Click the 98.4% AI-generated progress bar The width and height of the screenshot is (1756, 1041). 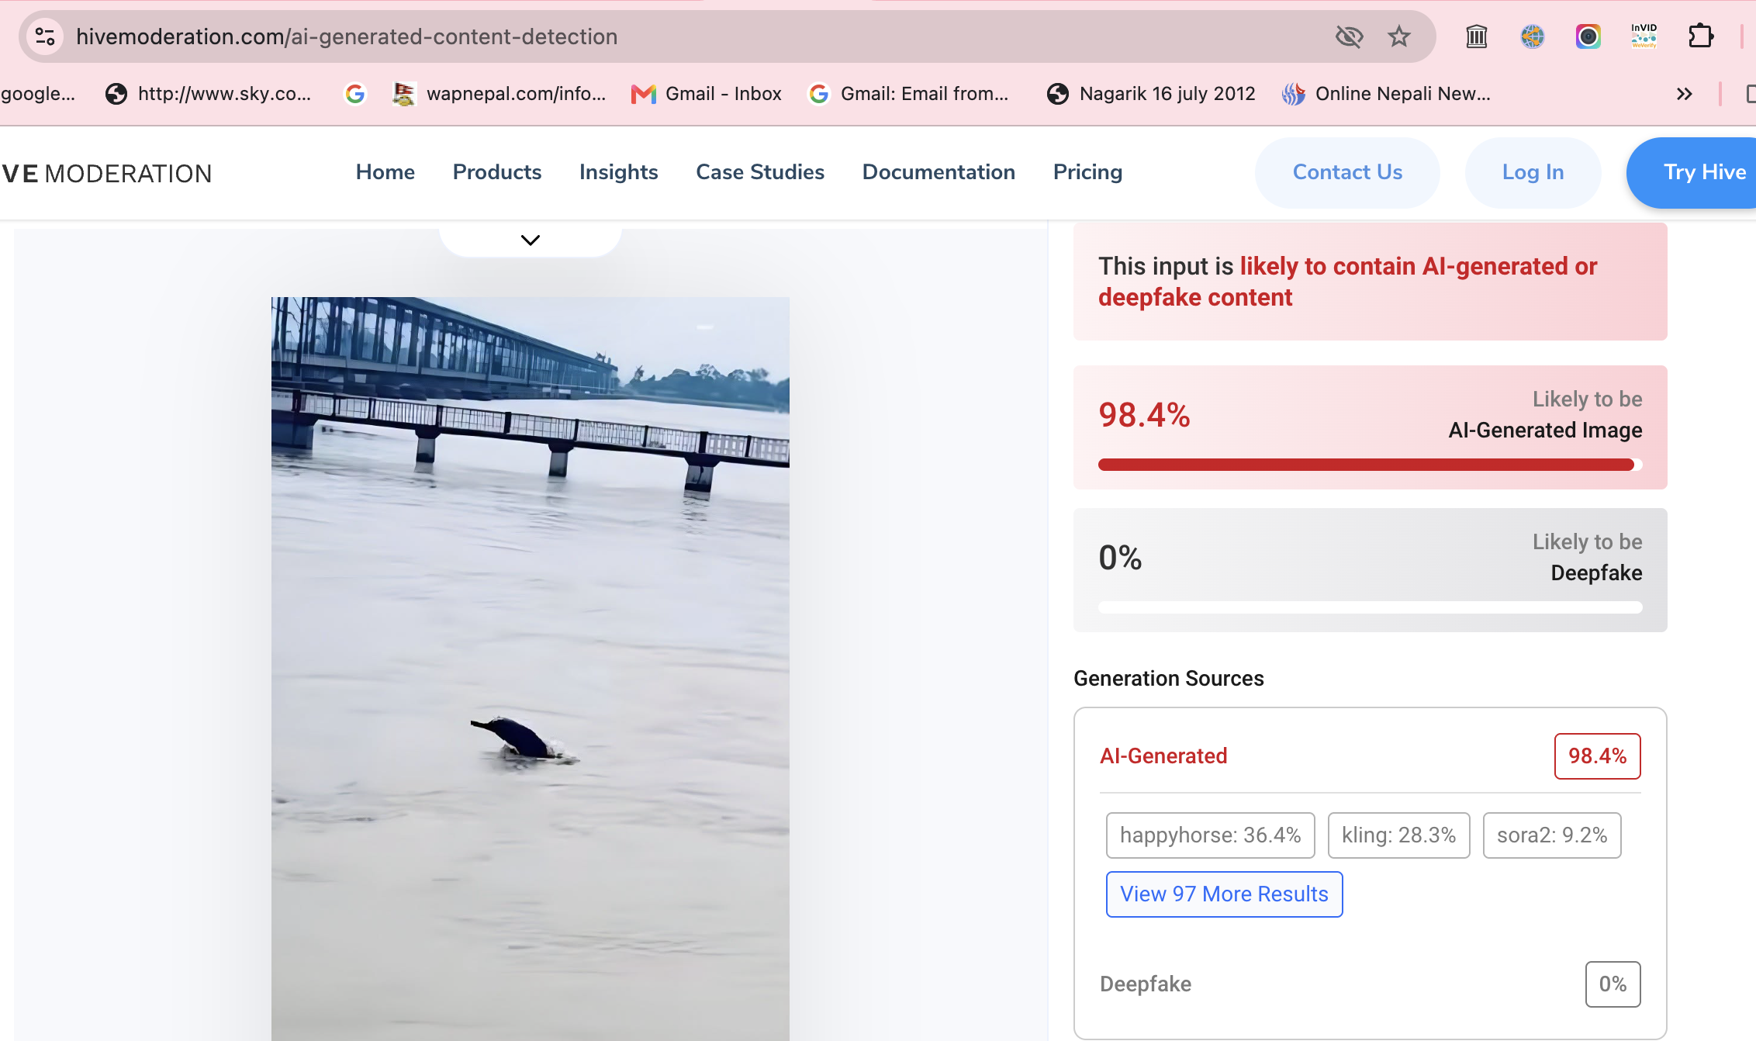click(x=1370, y=465)
